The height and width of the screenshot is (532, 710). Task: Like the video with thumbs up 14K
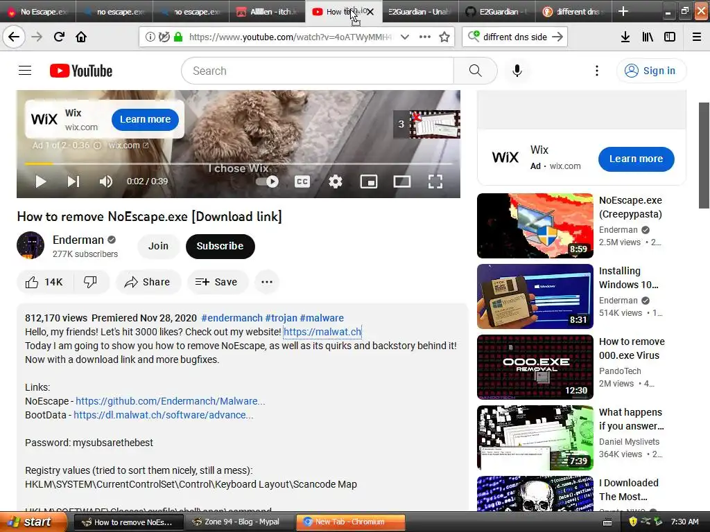[x=44, y=283]
